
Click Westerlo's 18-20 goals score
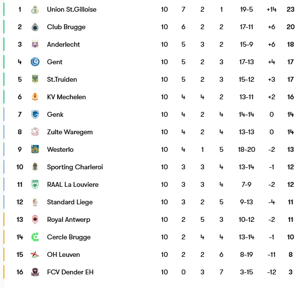tap(246, 150)
